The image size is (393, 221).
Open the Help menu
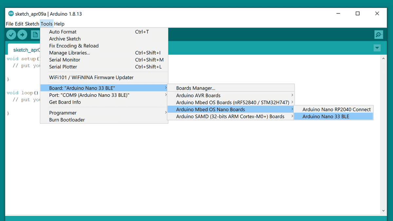[x=59, y=24]
